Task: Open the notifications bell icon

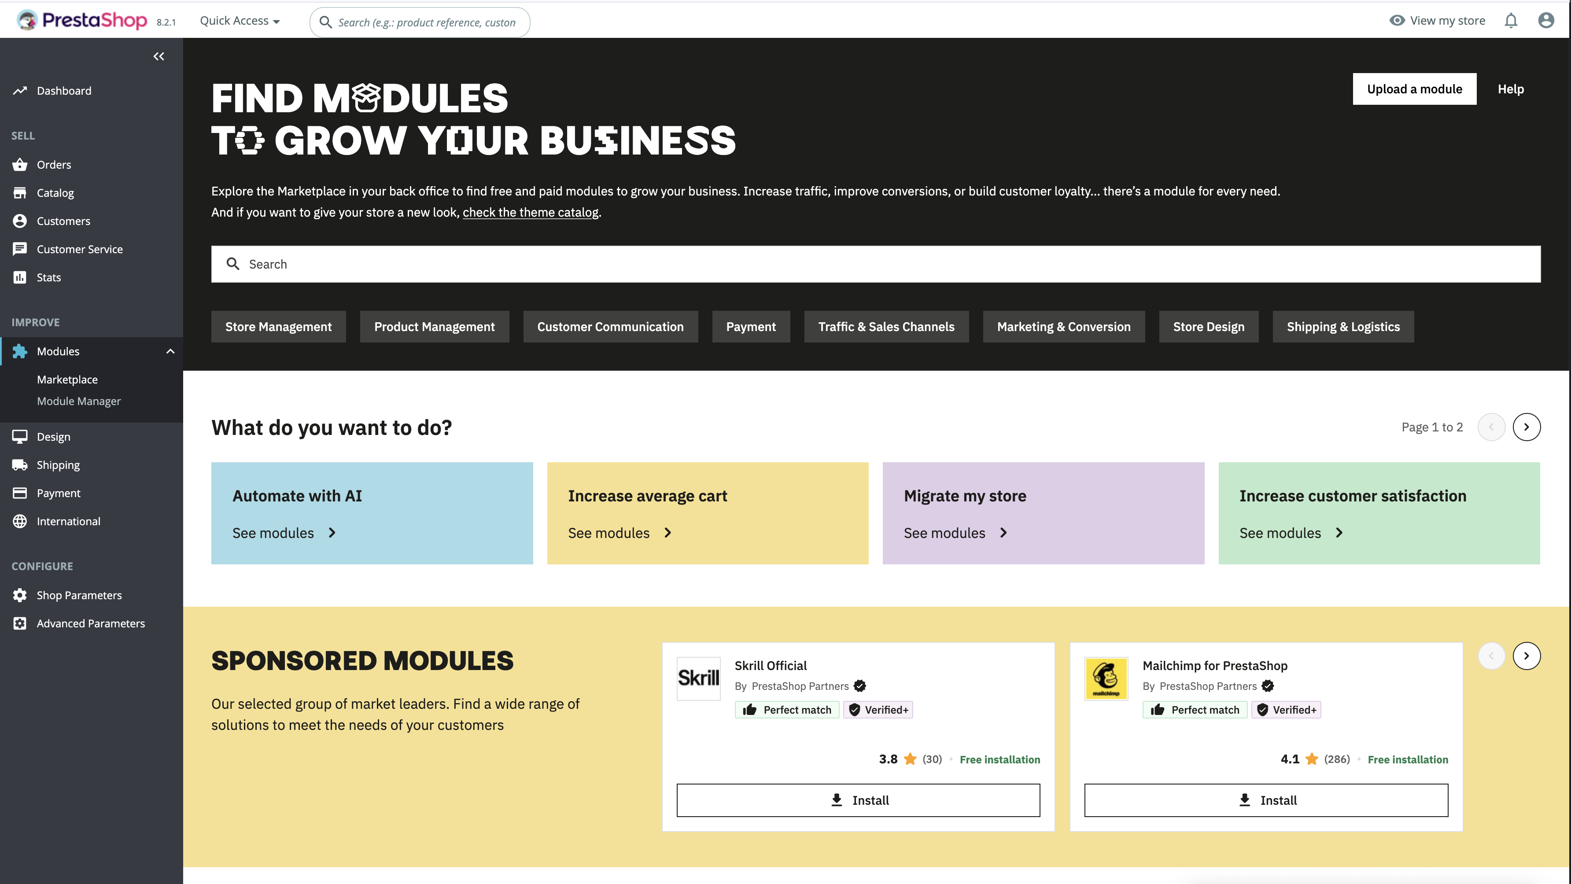Action: (x=1511, y=21)
